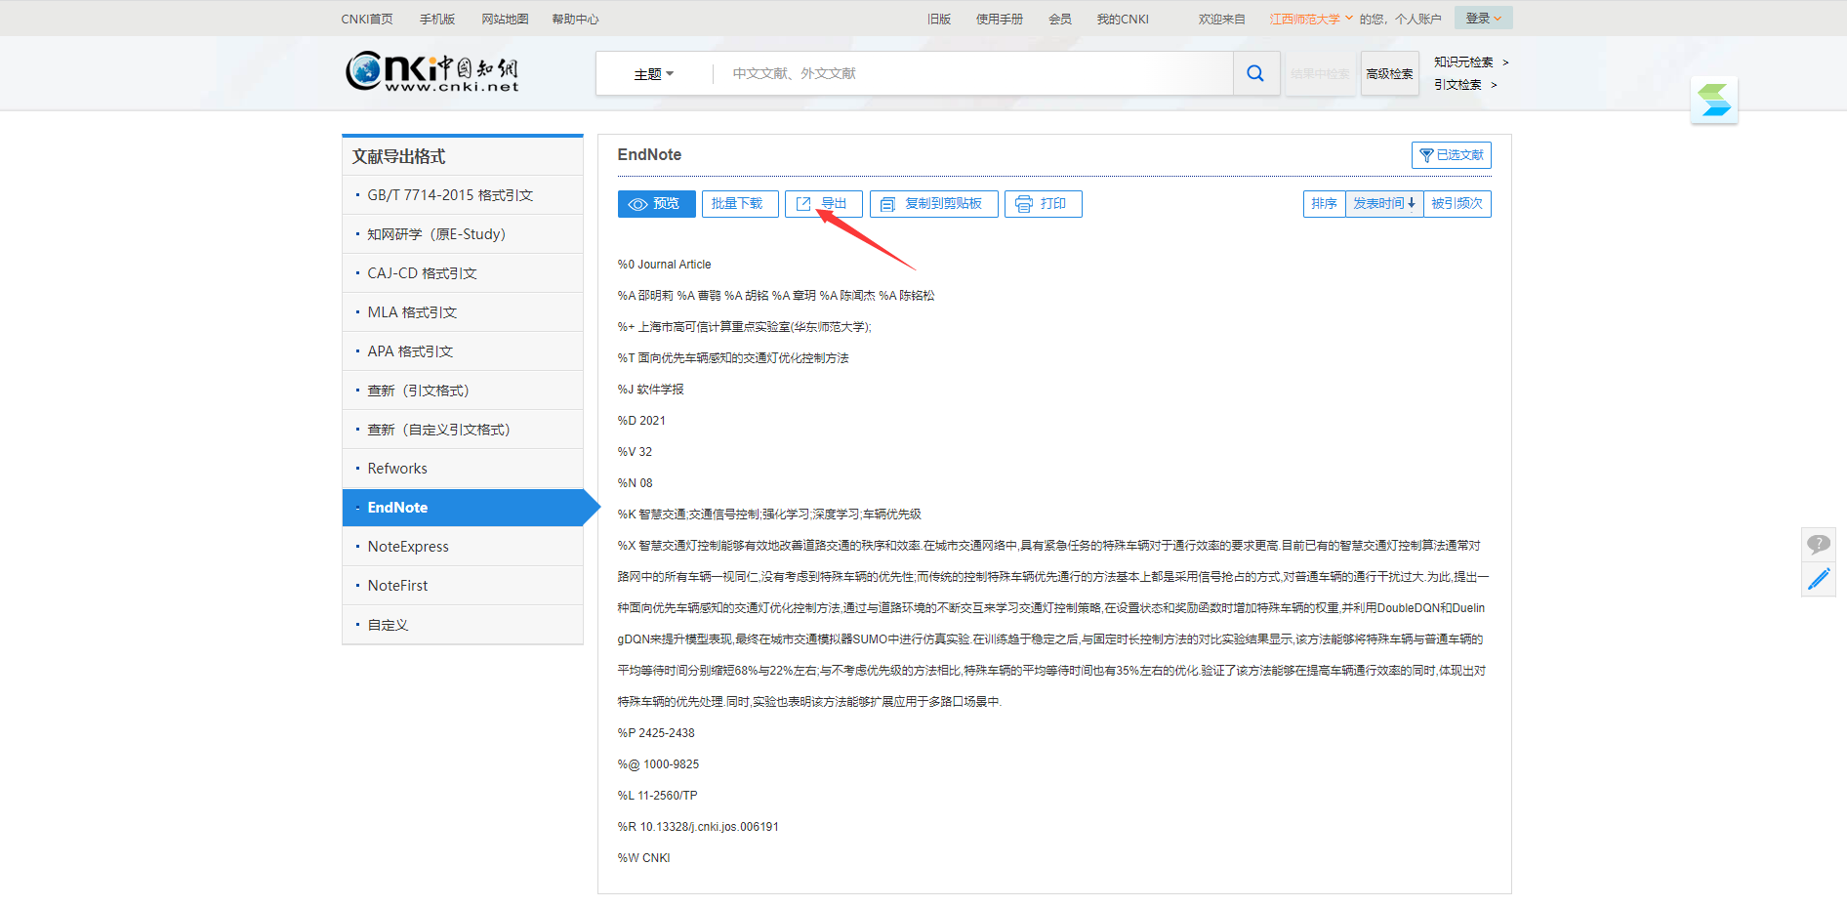This screenshot has width=1847, height=906.
Task: Select EndNote export format
Action: pos(463,508)
